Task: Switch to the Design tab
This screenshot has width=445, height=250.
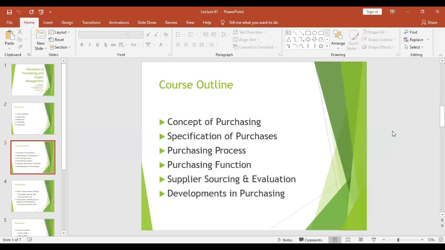Action: [x=67, y=23]
